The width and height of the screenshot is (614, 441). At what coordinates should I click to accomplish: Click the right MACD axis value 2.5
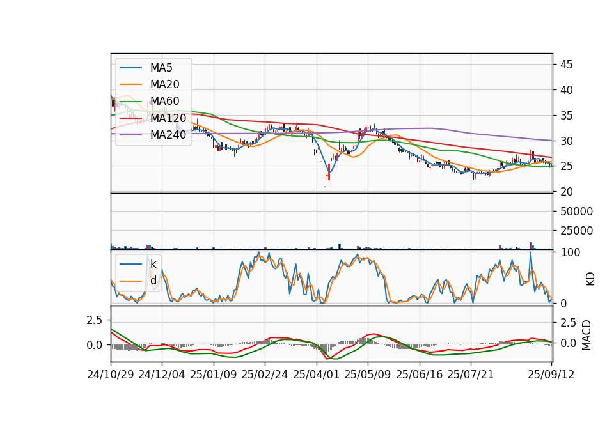[x=568, y=323]
